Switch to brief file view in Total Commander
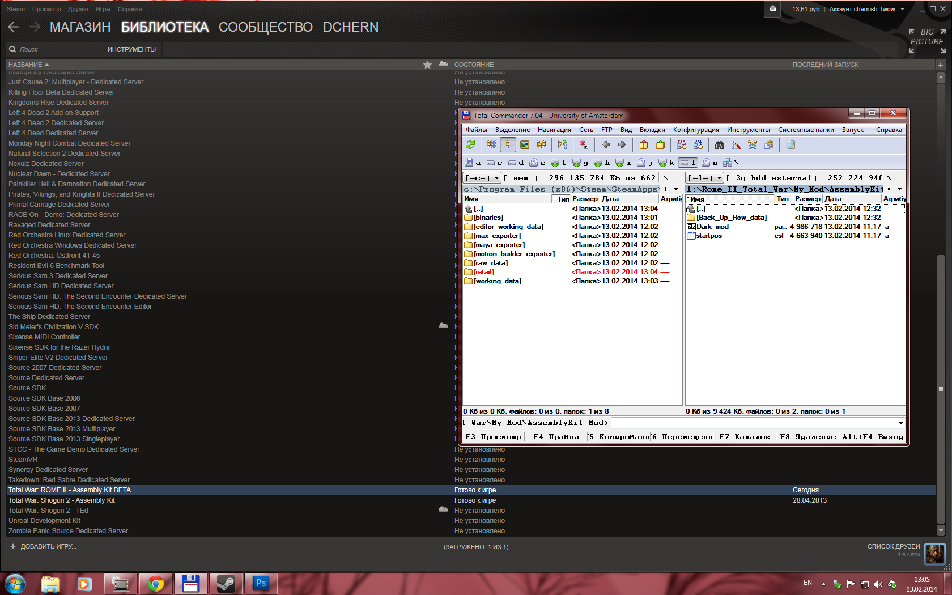Viewport: 952px width, 595px height. [x=492, y=145]
